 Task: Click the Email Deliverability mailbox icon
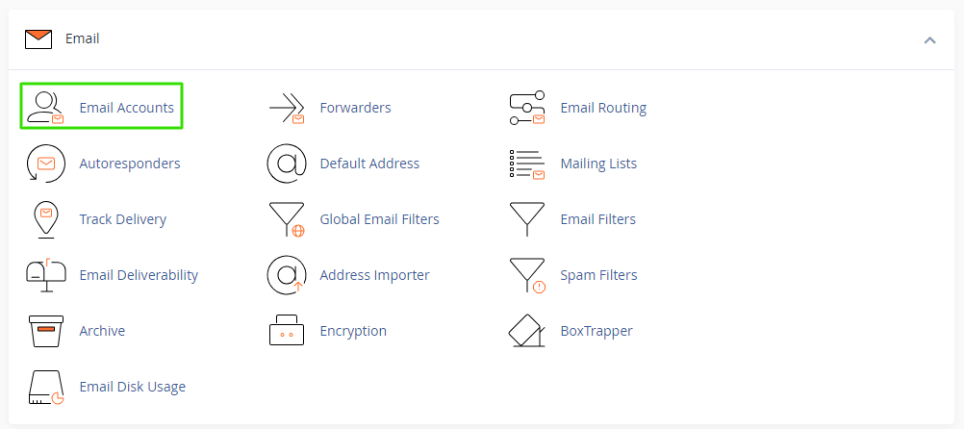[x=45, y=275]
